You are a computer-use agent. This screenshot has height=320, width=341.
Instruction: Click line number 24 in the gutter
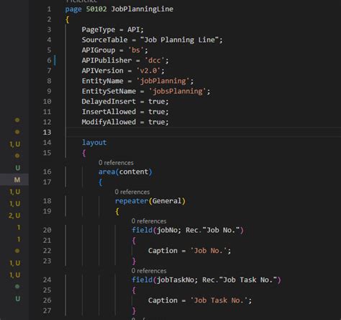tap(47, 280)
